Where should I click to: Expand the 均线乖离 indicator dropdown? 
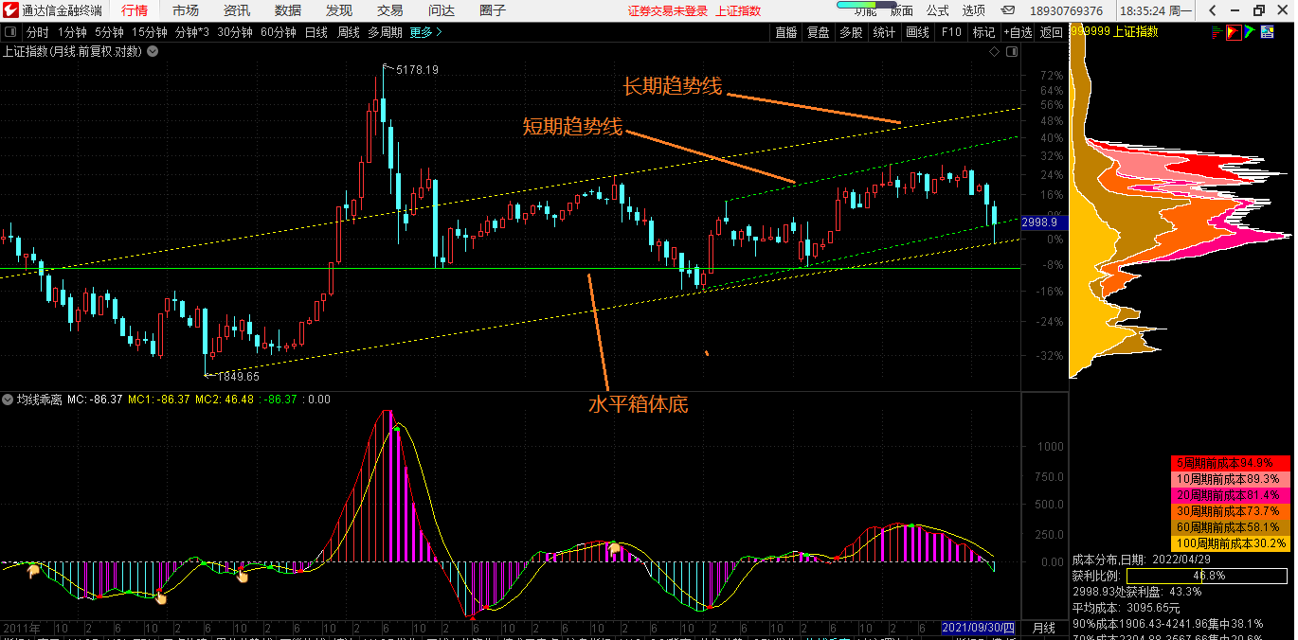[x=8, y=400]
